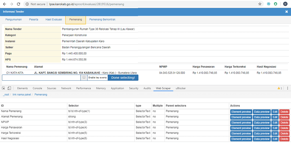Delete the Hasil Negosiasi selector

pyautogui.click(x=284, y=139)
